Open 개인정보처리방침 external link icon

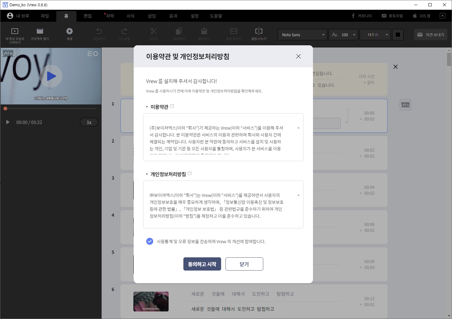pos(190,173)
